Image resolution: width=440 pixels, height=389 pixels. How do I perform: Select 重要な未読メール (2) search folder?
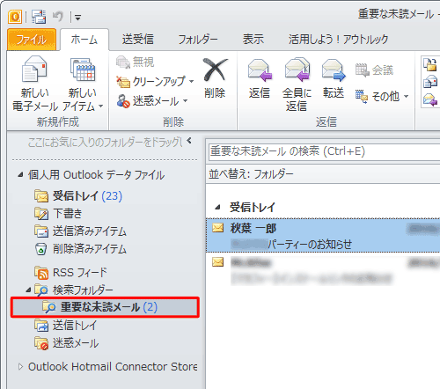click(x=105, y=307)
